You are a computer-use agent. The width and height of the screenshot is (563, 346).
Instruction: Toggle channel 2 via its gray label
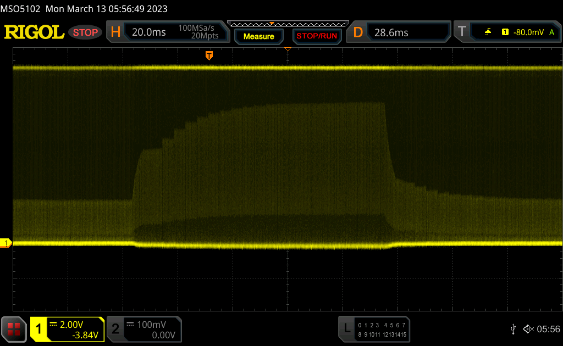click(115, 329)
